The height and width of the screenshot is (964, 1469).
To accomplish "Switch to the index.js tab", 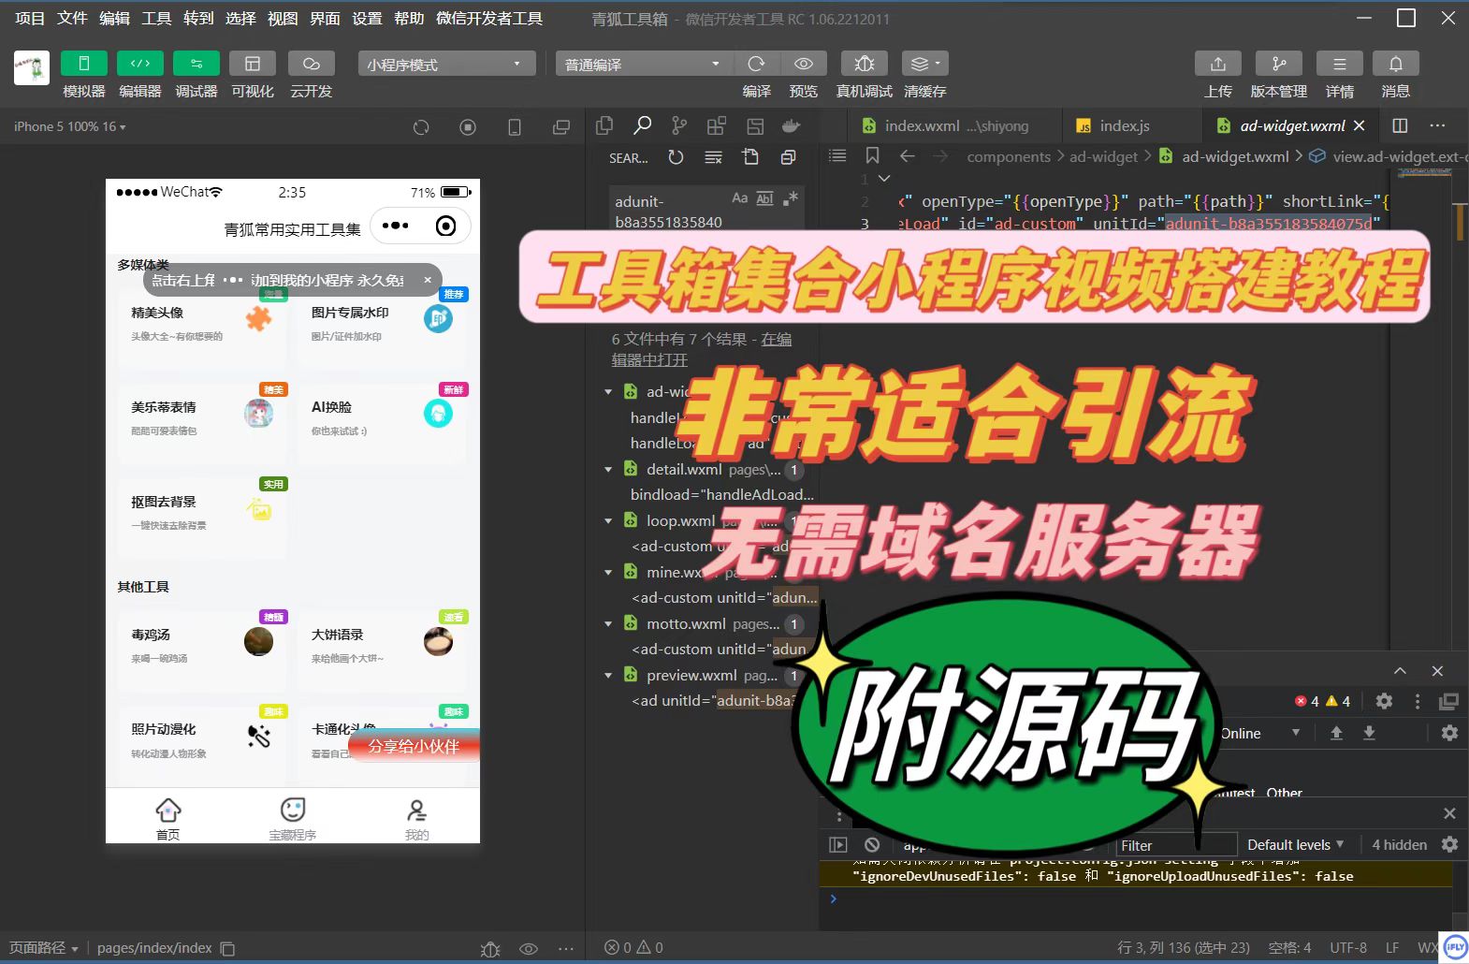I will (1123, 125).
